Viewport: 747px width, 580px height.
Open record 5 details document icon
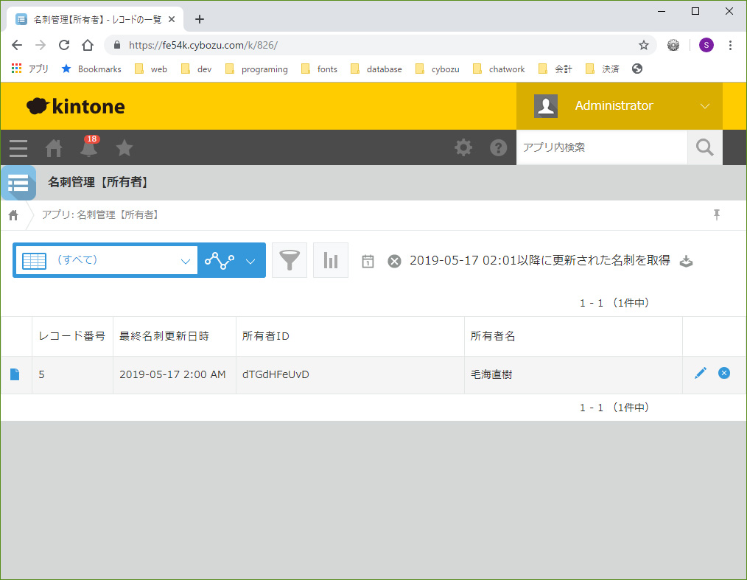coord(15,374)
